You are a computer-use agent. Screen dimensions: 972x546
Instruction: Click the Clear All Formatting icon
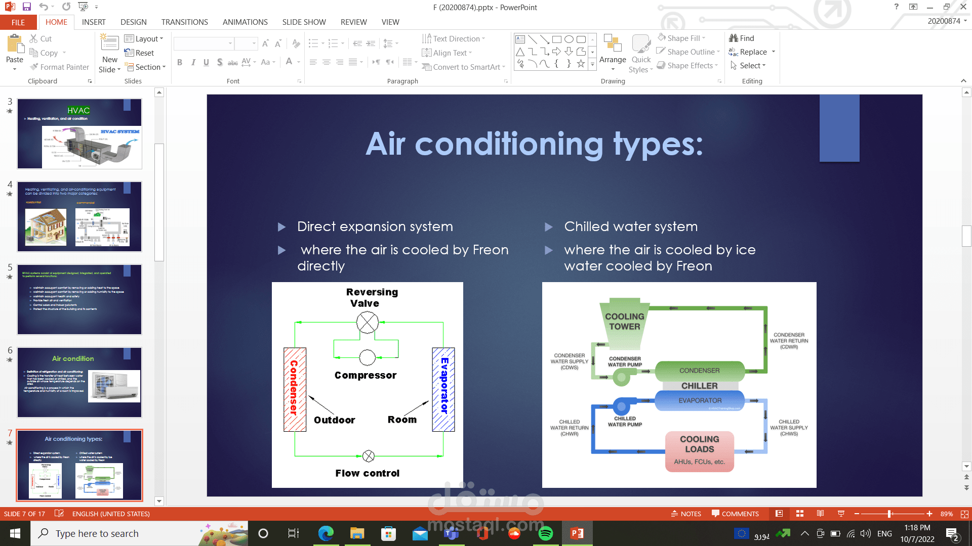click(296, 44)
